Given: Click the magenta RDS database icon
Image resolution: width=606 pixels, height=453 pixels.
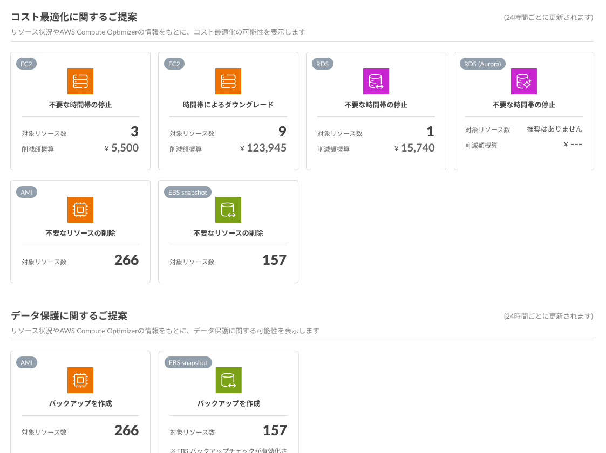Looking at the screenshot, I should pyautogui.click(x=376, y=81).
